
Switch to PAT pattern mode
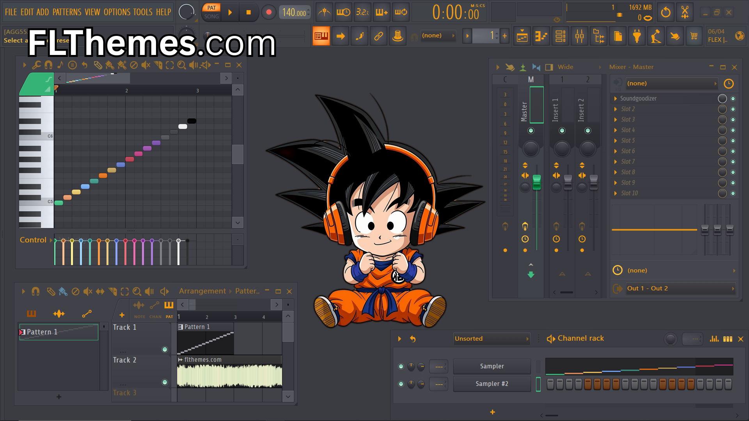click(211, 8)
